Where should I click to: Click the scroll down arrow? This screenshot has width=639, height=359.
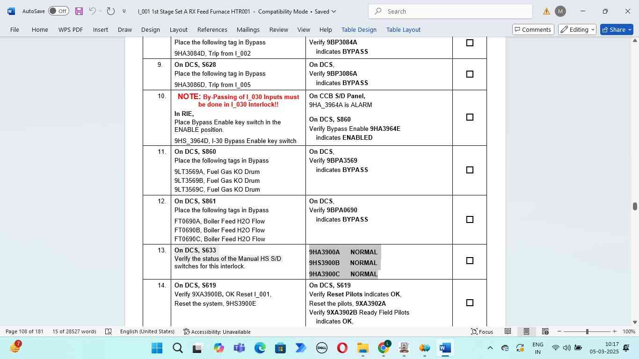click(635, 322)
